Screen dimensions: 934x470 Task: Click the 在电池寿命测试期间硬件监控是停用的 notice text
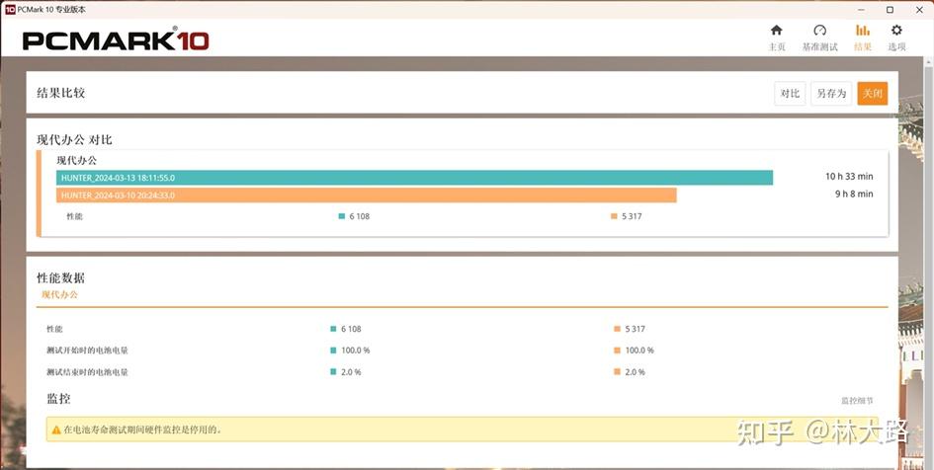(142, 430)
